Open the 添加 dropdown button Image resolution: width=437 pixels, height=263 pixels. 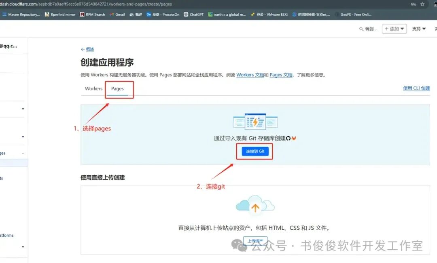point(395,29)
